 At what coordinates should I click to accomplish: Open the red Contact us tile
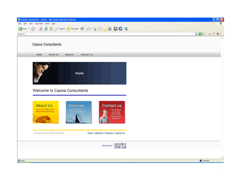(112, 112)
